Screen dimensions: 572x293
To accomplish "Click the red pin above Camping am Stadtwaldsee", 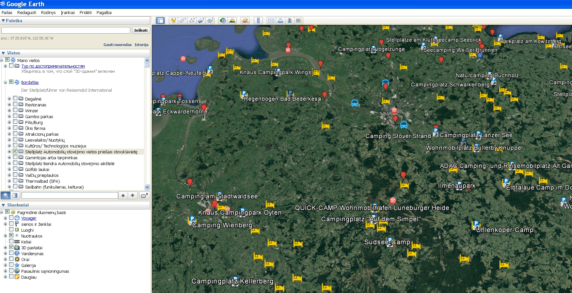I will 189,182.
